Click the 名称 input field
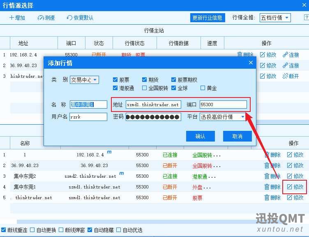Viewport: 309px width, 237px height. coord(88,105)
